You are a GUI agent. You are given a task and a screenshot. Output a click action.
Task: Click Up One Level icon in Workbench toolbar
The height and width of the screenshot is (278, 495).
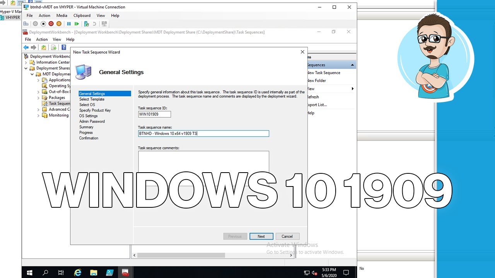44,47
